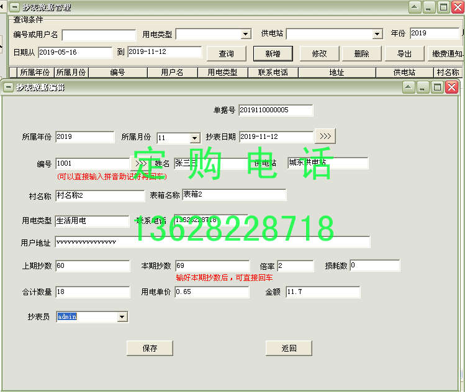Click the 用户名 column header
Viewport: 465px width, 392px height.
pos(173,73)
